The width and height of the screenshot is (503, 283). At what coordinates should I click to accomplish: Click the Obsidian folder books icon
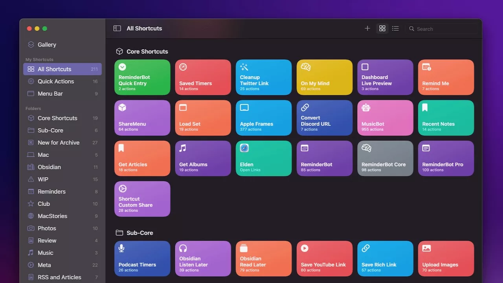31,167
